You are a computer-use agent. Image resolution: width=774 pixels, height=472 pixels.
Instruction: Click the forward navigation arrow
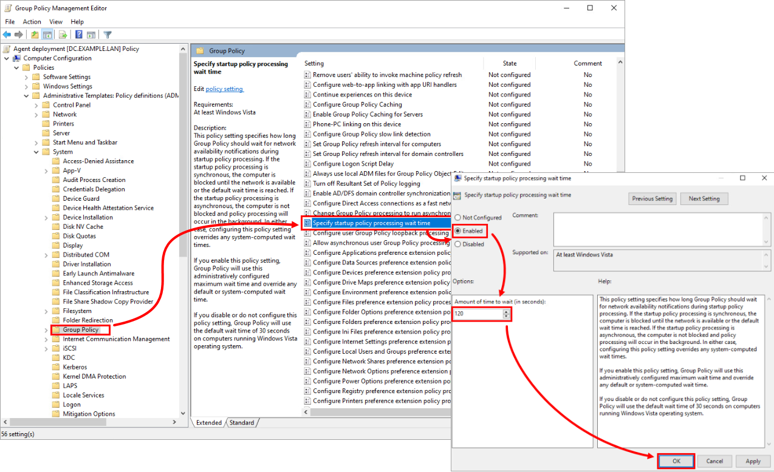pos(18,35)
